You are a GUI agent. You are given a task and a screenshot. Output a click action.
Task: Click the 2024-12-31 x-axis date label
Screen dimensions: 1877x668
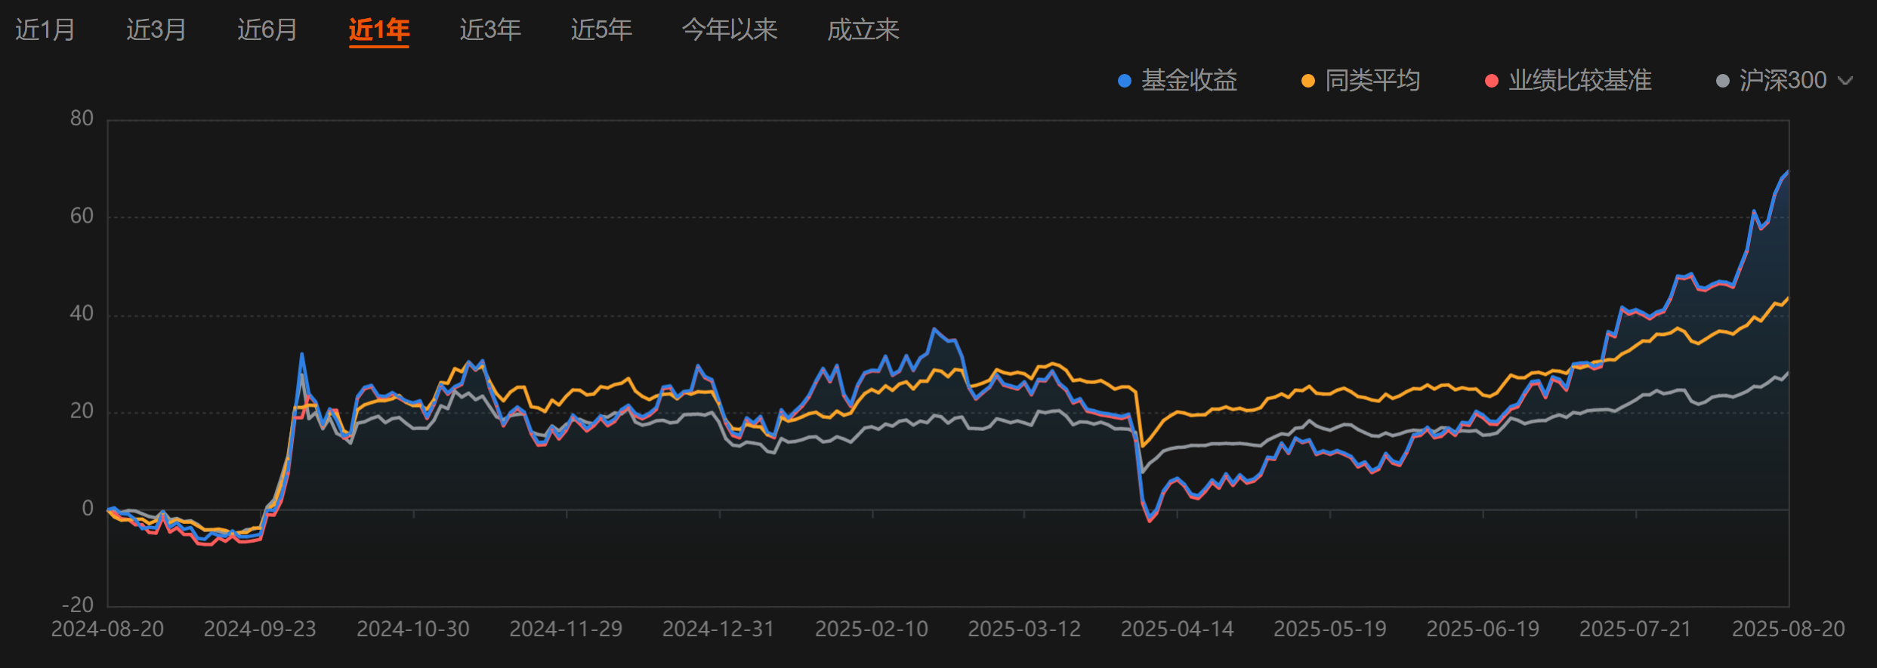tap(718, 629)
